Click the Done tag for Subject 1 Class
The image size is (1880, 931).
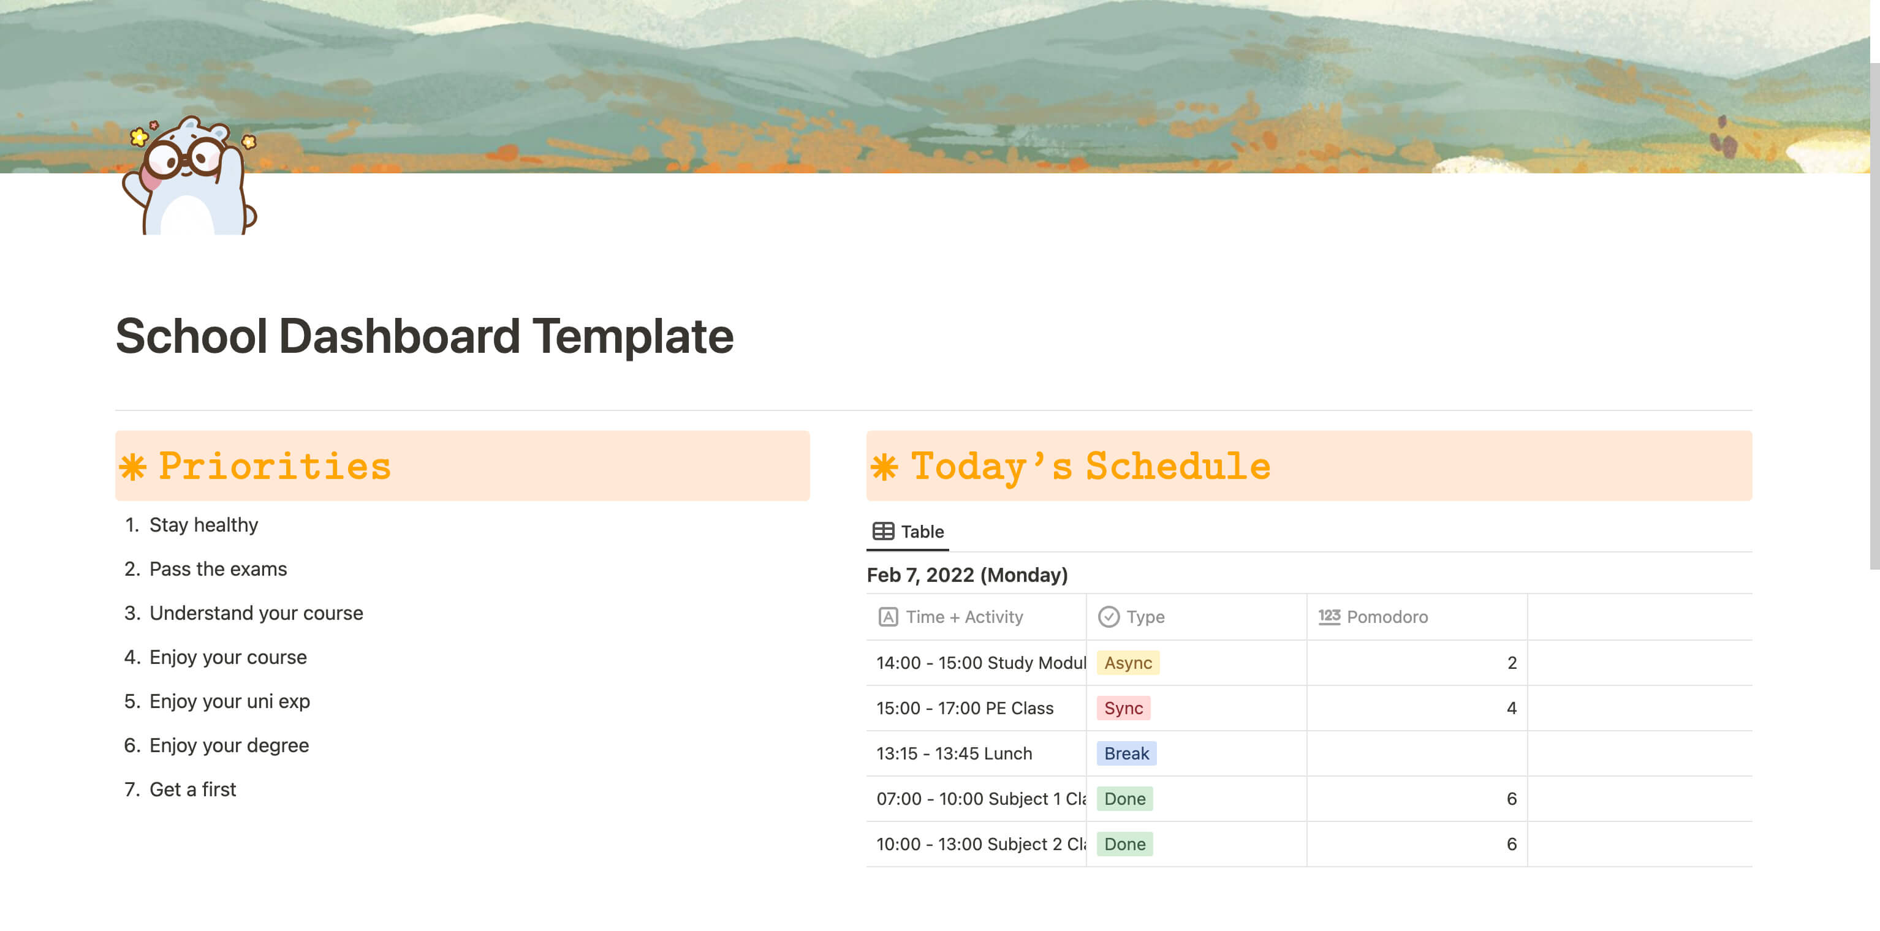[x=1124, y=798]
